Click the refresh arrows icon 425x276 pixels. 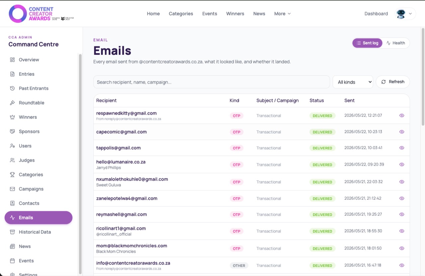click(x=383, y=82)
